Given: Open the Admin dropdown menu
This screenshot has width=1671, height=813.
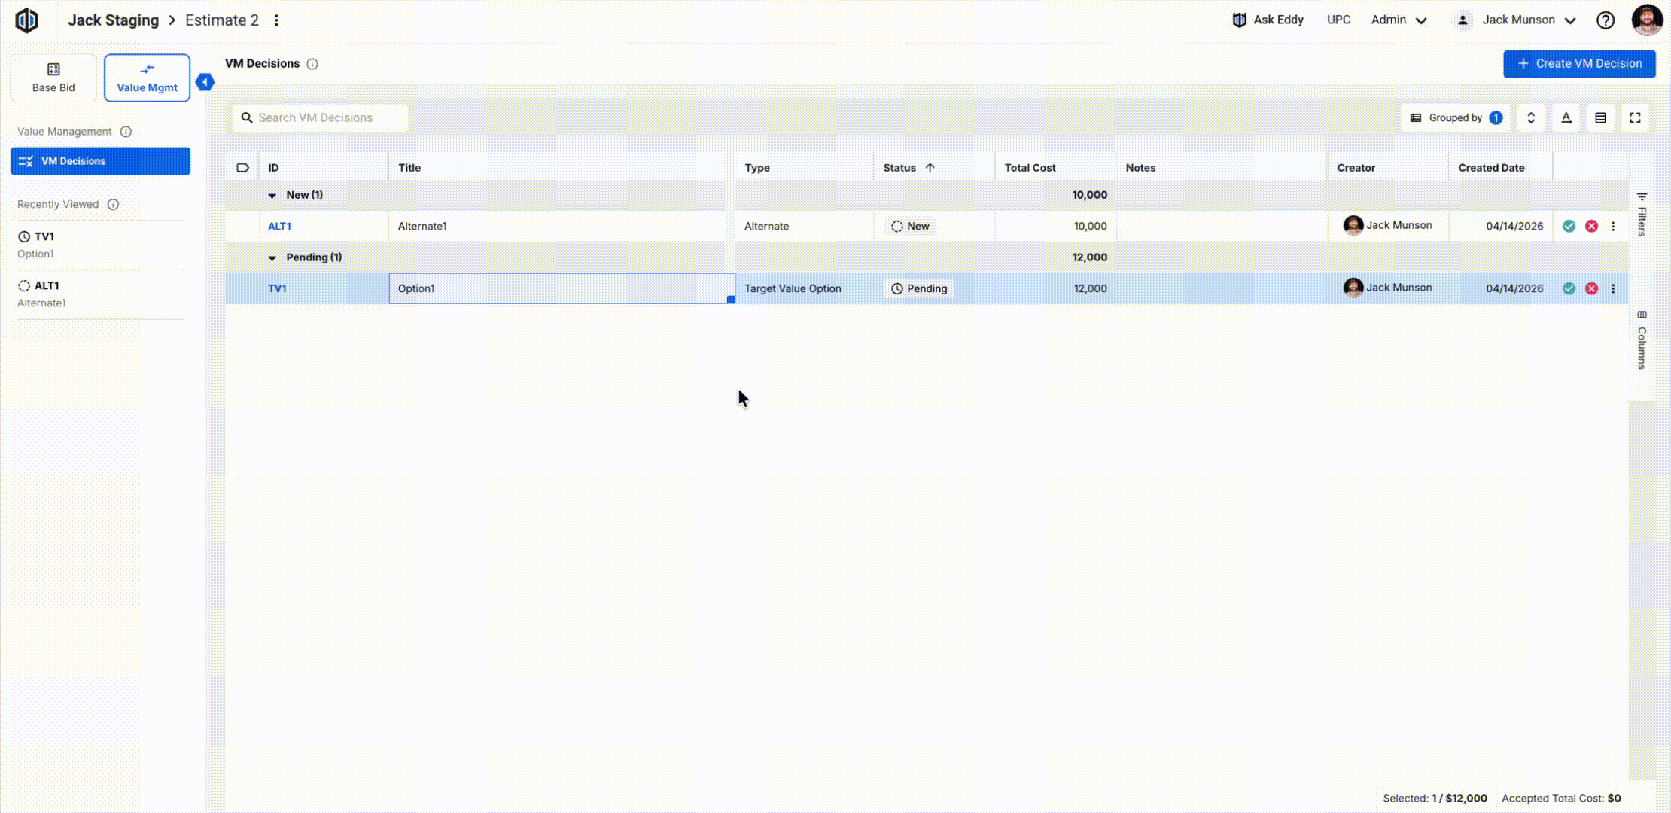Looking at the screenshot, I should pyautogui.click(x=1399, y=20).
